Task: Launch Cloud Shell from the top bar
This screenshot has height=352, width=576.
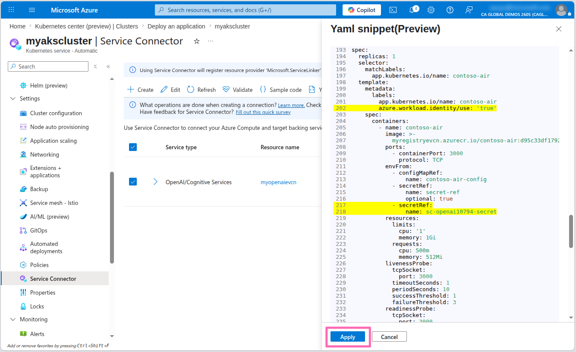Action: point(393,10)
